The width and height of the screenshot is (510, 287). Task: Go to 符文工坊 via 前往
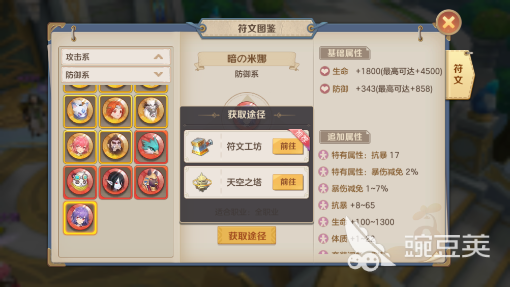(x=288, y=147)
